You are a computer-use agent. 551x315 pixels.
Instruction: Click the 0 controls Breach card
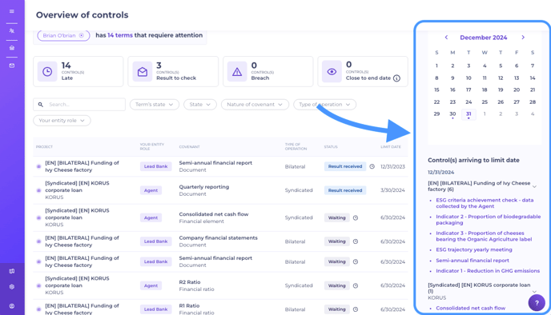coord(267,72)
